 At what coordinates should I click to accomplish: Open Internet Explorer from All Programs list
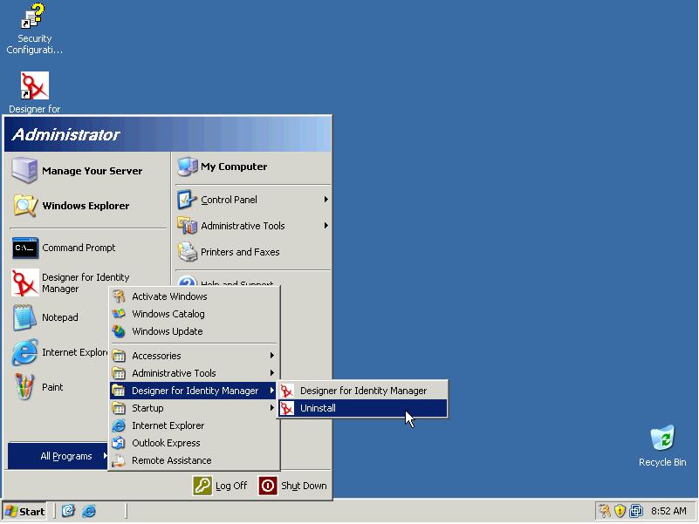pyautogui.click(x=195, y=425)
